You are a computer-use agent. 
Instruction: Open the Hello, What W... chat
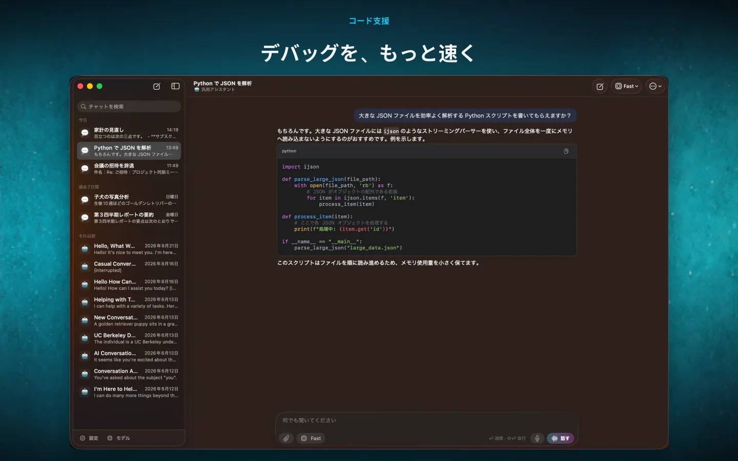pos(129,249)
